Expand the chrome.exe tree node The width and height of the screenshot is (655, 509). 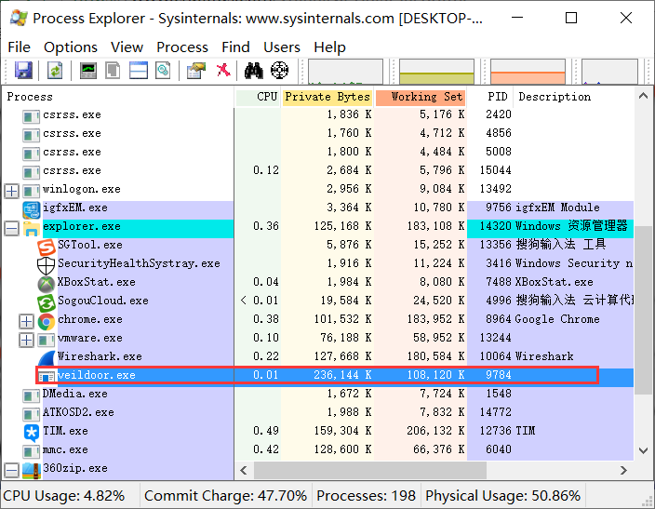pyautogui.click(x=26, y=321)
